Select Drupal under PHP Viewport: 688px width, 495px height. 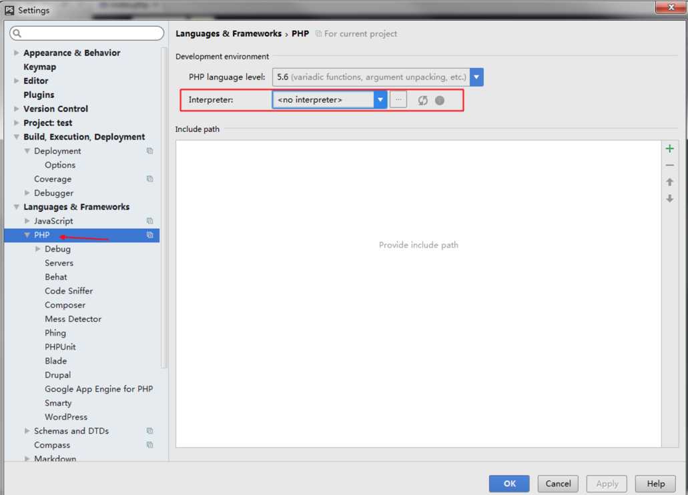click(57, 375)
